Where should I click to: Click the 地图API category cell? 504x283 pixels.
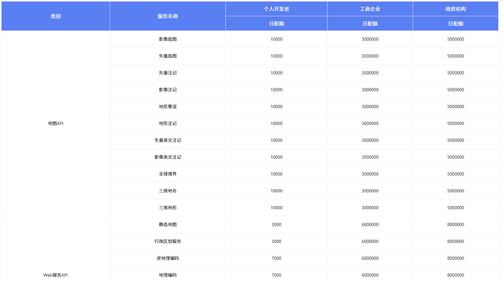point(56,123)
